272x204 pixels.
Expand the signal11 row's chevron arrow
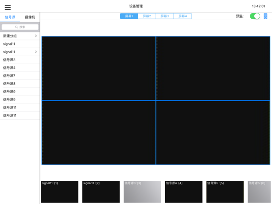(36, 52)
